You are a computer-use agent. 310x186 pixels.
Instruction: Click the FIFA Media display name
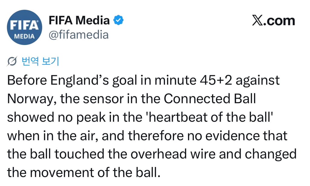[x=79, y=20]
